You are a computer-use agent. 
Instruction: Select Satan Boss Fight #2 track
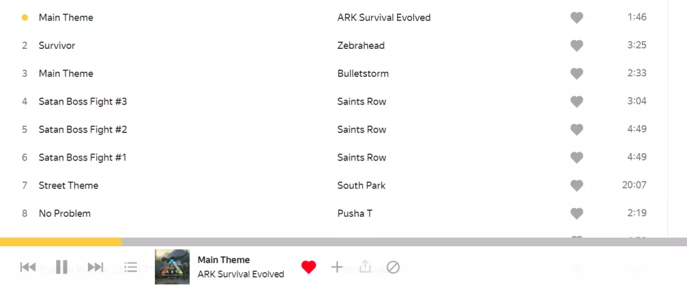(83, 130)
